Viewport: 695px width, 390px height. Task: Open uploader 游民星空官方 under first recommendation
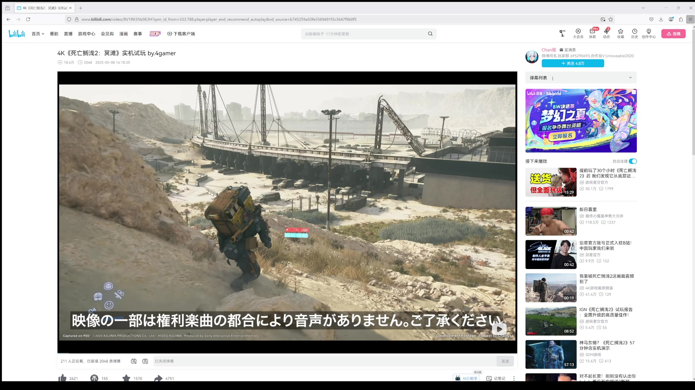coord(596,182)
